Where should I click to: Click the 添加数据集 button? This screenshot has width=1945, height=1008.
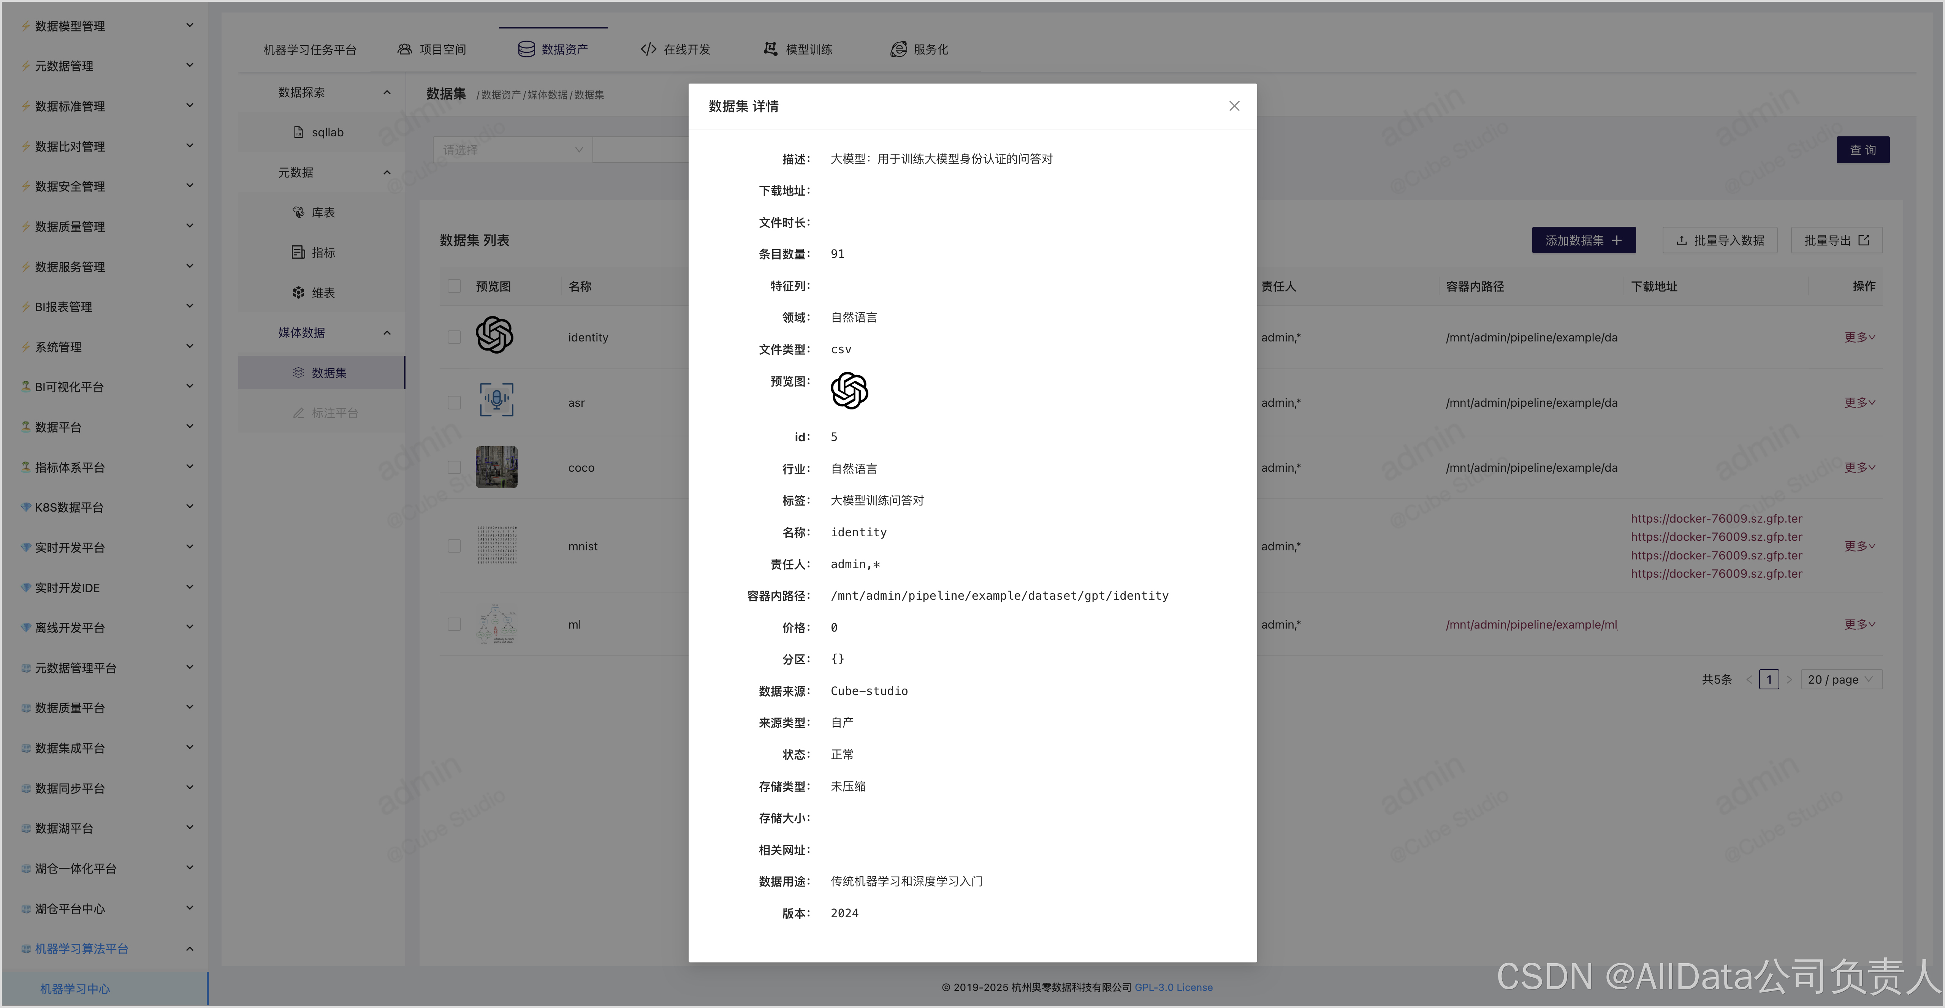[x=1583, y=240]
